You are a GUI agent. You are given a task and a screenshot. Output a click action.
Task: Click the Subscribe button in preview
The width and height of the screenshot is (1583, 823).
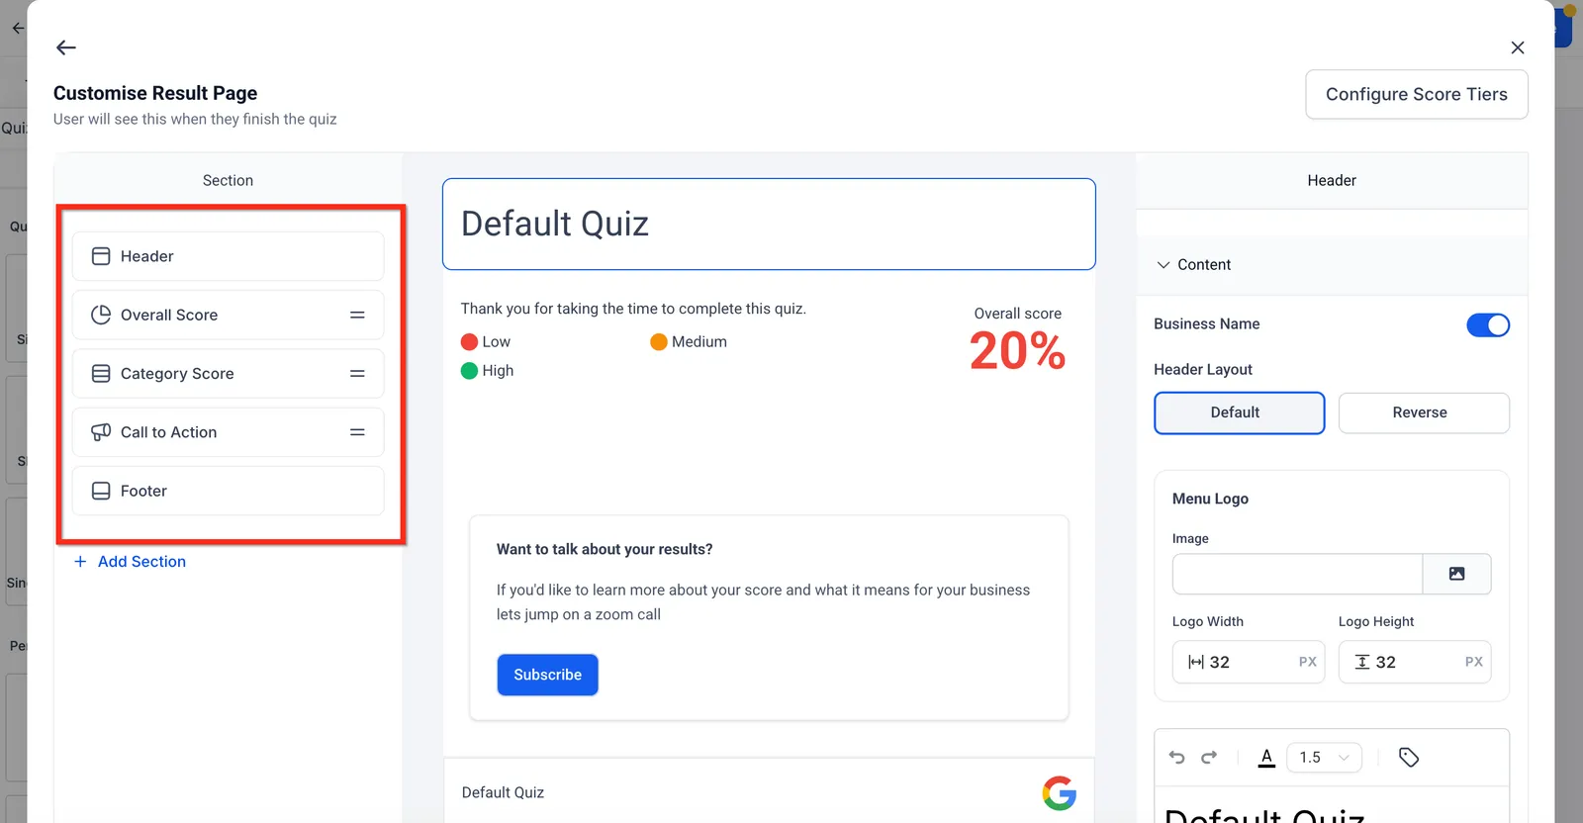coord(547,675)
